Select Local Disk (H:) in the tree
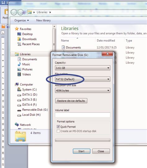Viewport: 147px width, 168px height. click(x=31, y=115)
